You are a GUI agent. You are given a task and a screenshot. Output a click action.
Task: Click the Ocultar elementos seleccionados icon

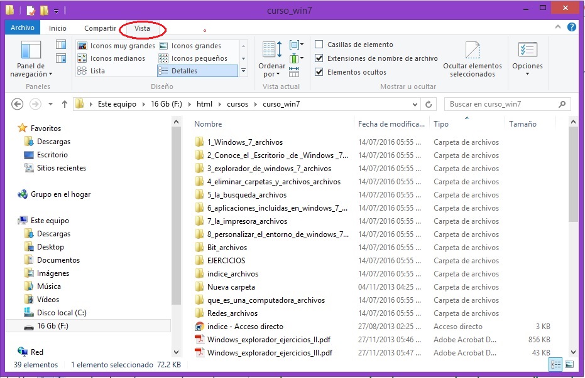click(x=473, y=51)
